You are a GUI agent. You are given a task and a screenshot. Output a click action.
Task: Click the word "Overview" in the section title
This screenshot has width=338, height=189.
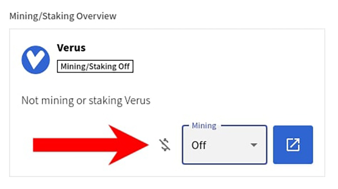tap(97, 16)
